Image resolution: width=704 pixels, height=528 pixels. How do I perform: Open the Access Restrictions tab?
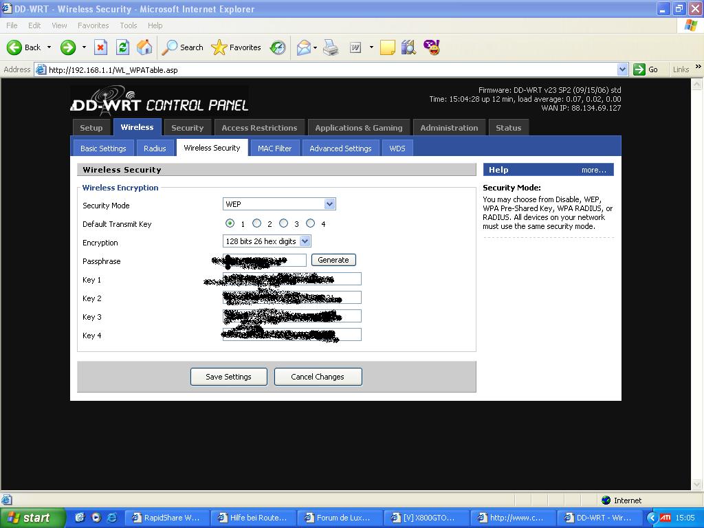[x=259, y=127]
